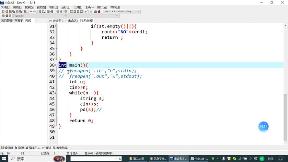
Task: Collapse the main function fold at line 38
Action: coord(56,65)
